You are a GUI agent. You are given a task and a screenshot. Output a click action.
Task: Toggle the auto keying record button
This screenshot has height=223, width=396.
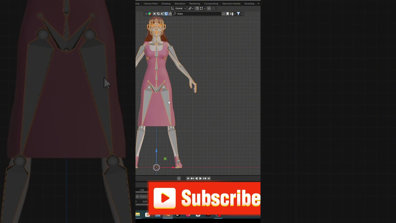[179, 178]
